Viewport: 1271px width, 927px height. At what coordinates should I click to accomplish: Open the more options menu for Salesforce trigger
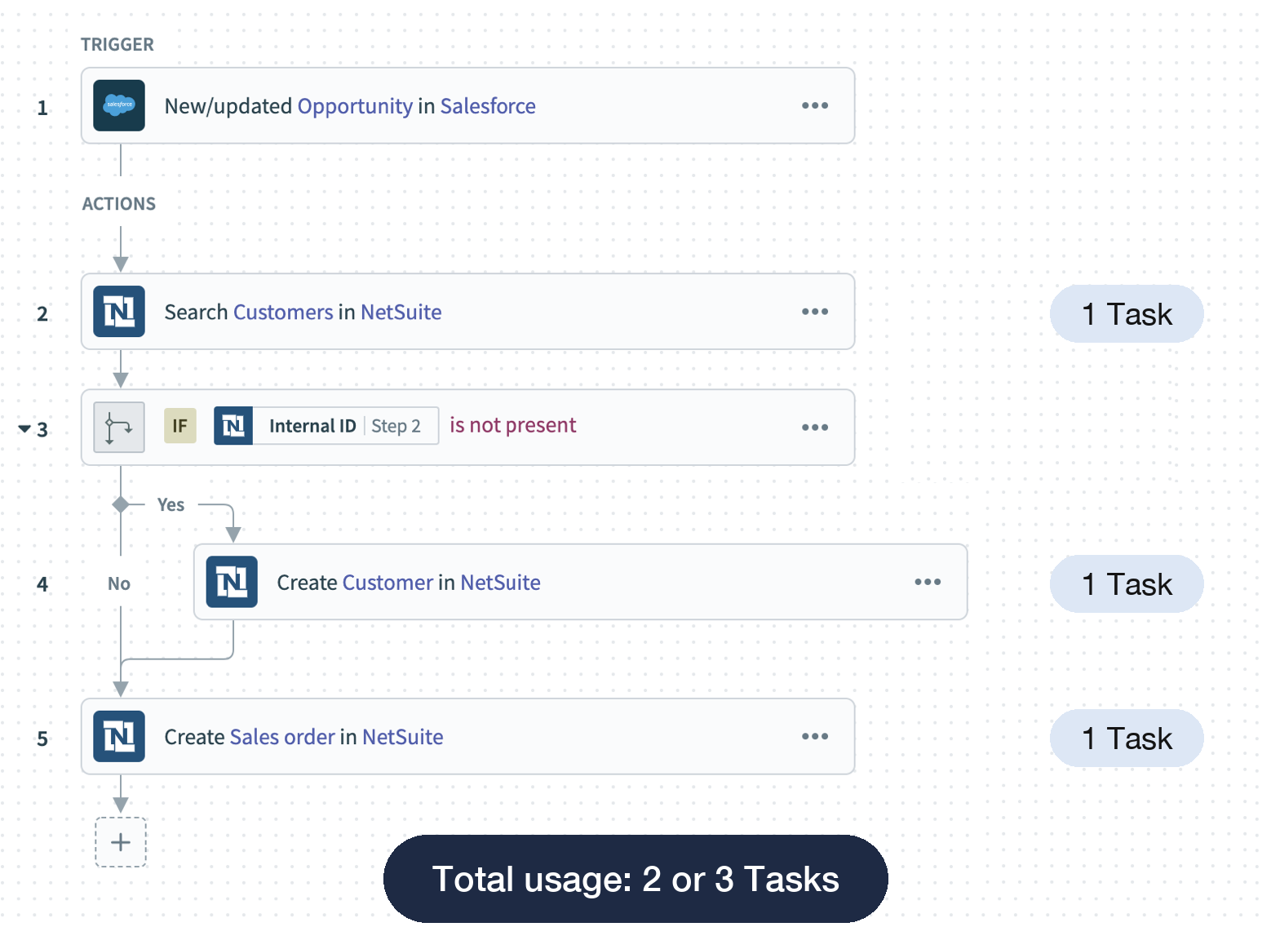[815, 105]
